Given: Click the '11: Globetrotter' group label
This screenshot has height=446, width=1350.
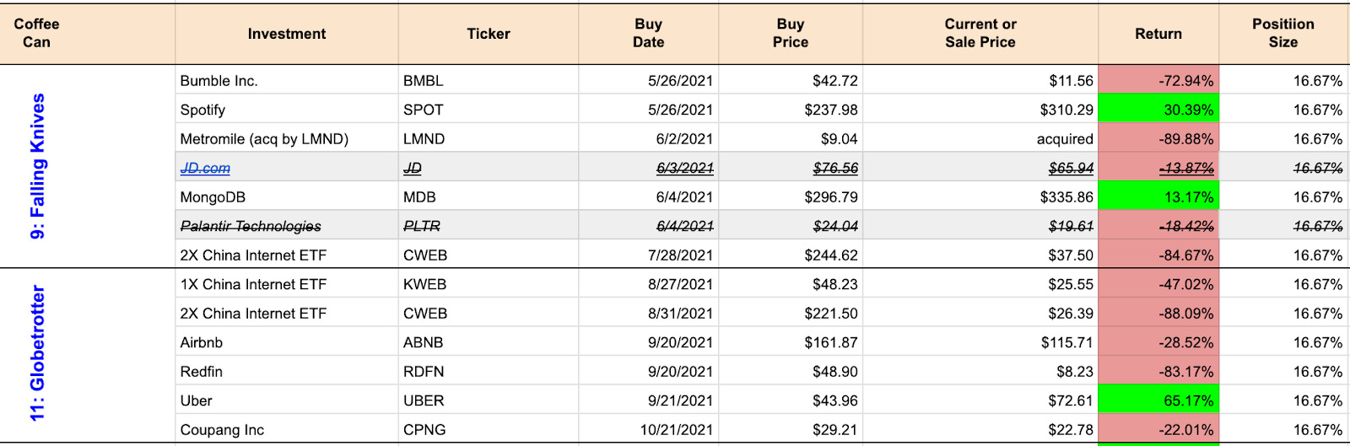Looking at the screenshot, I should tap(38, 353).
